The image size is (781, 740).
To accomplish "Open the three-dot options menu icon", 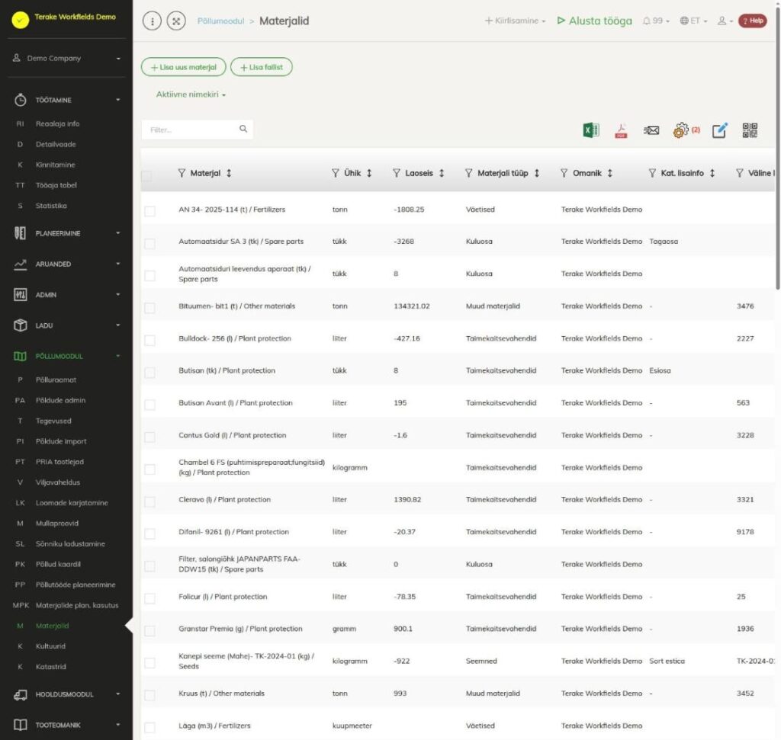I will 152,21.
